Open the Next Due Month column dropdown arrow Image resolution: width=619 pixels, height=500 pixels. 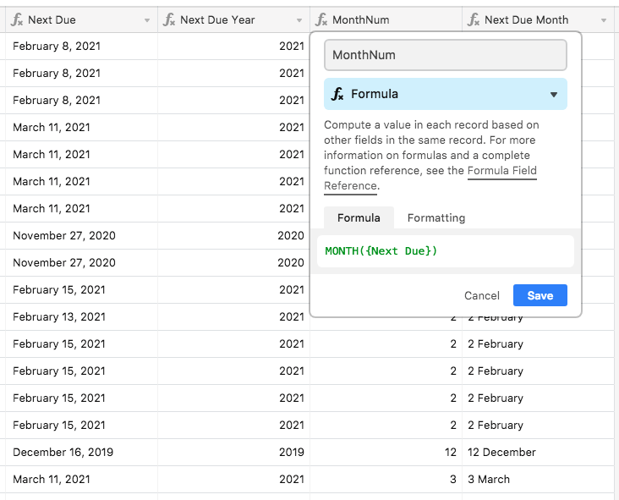(x=603, y=20)
